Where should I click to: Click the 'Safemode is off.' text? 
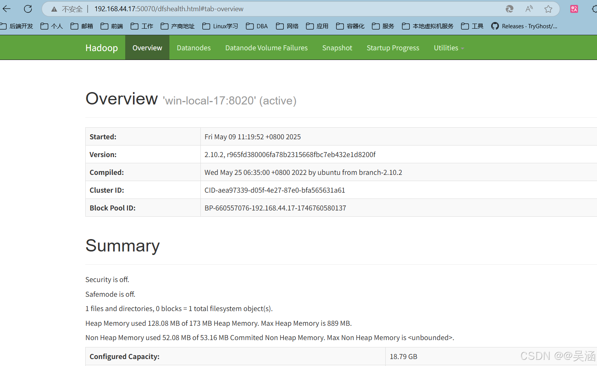110,294
